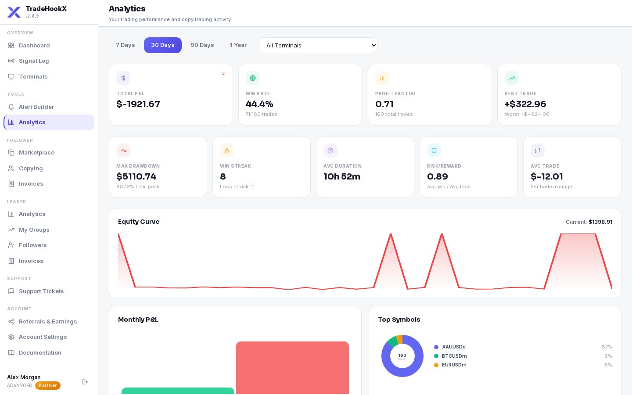Click the Followers person icon
Viewport: 632px width, 395px height.
[x=11, y=245]
